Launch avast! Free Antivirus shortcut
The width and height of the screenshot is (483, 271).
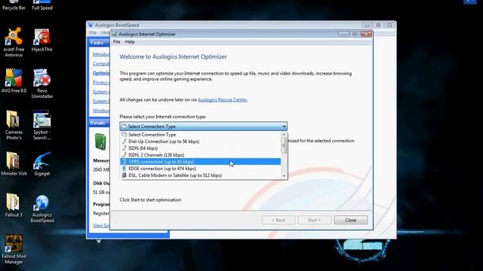(x=14, y=42)
